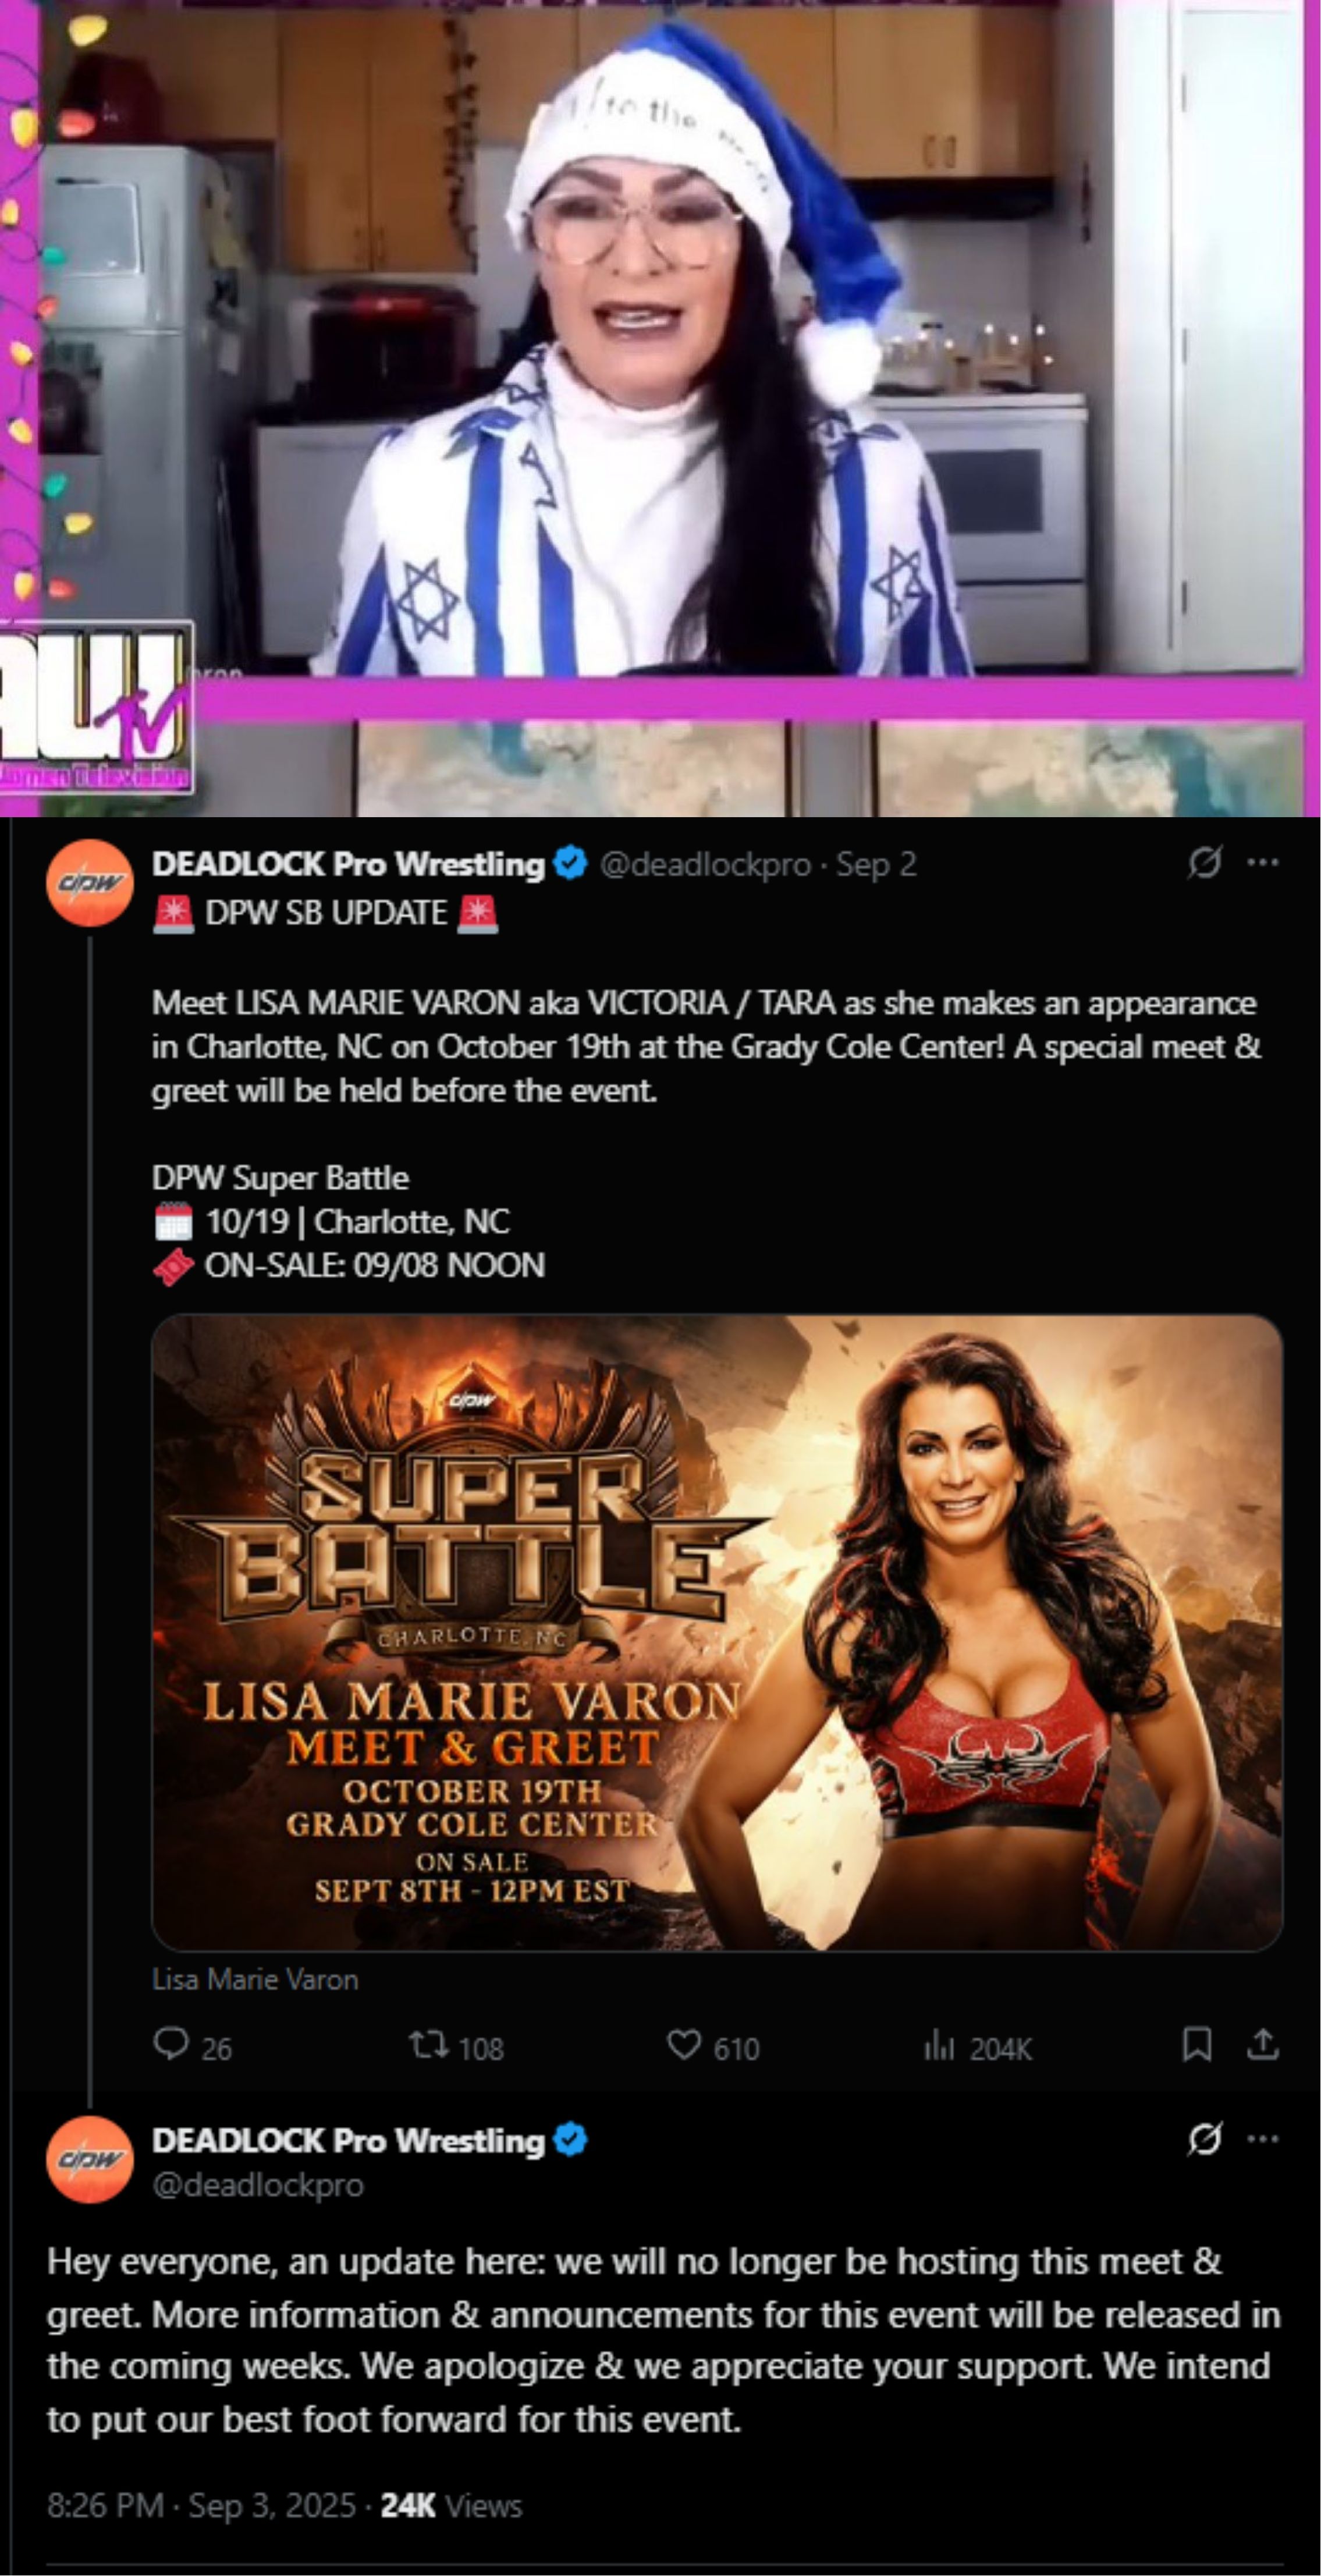Image resolution: width=1321 pixels, height=2576 pixels.
Task: Share the DPW SB UPDATE tweet
Action: (x=1263, y=2045)
